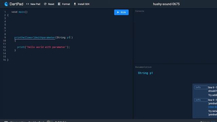Click the DartPad title text
The height and width of the screenshot is (122, 217).
tap(16, 4)
